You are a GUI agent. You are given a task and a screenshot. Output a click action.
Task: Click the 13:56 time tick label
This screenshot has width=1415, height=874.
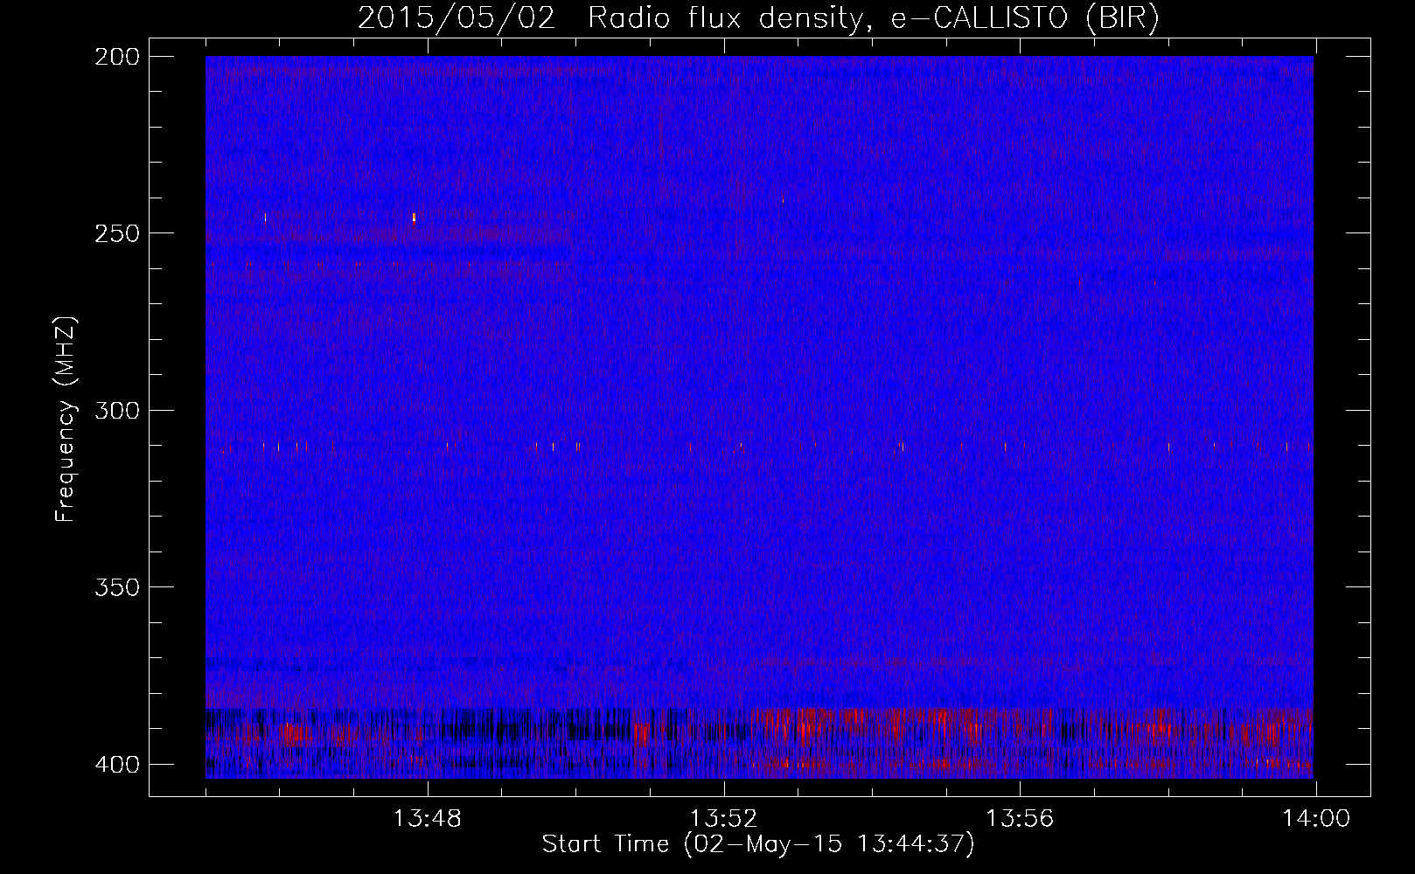1020,819
